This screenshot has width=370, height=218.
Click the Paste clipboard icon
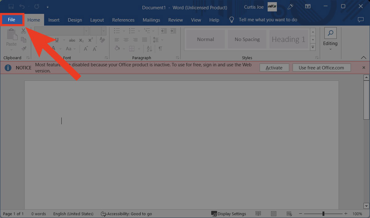pos(12,34)
